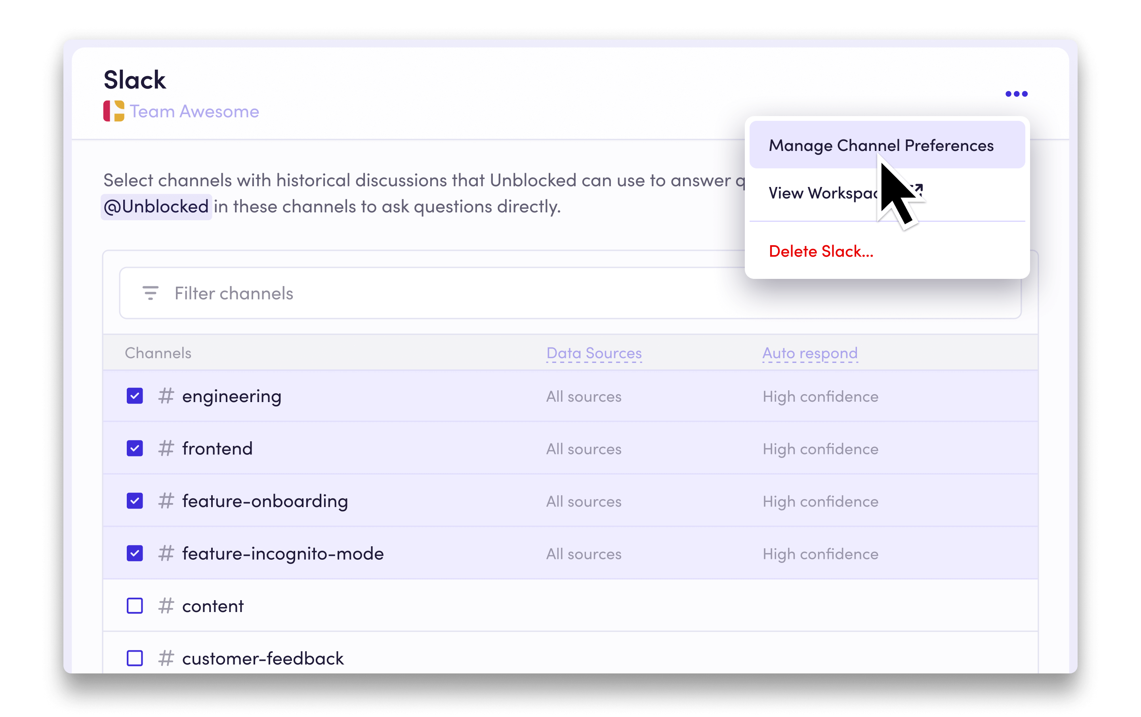1141x717 pixels.
Task: Open High confidence setting for feature-onboarding
Action: point(820,502)
